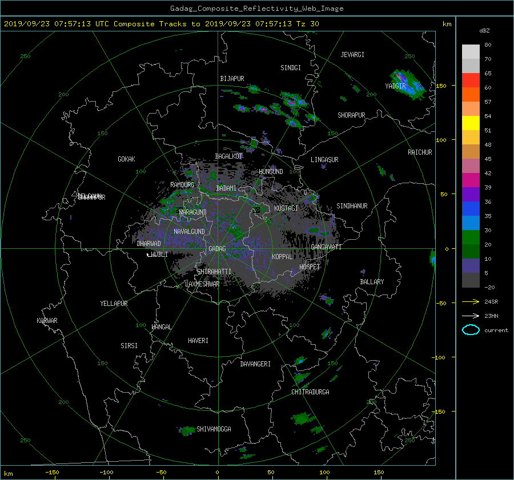
Task: Click the 'current' legend text
Action: (x=496, y=330)
